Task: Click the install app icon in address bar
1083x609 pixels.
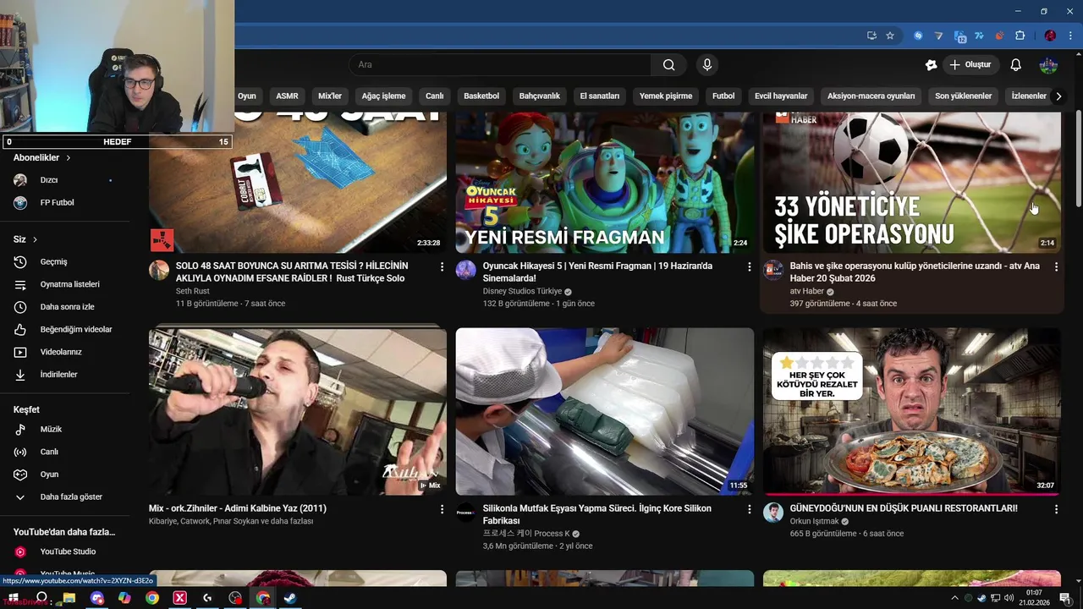Action: click(x=871, y=36)
